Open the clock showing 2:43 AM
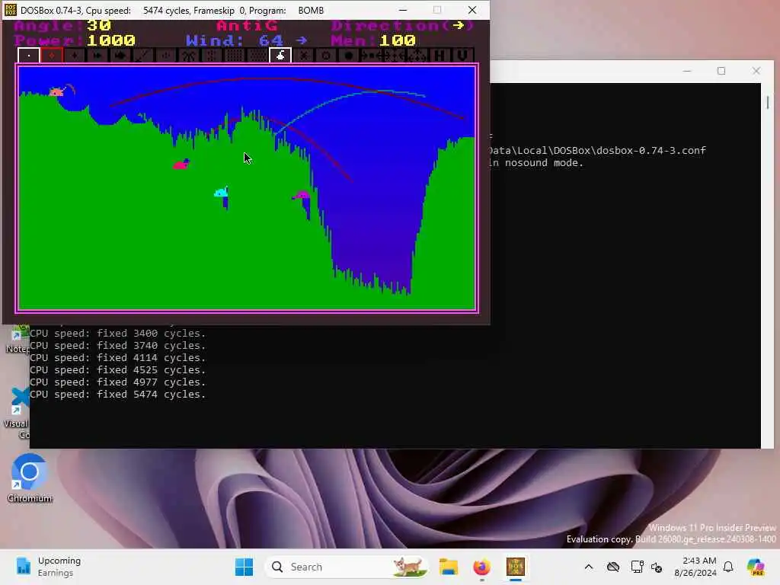The height and width of the screenshot is (585, 780). [x=695, y=567]
